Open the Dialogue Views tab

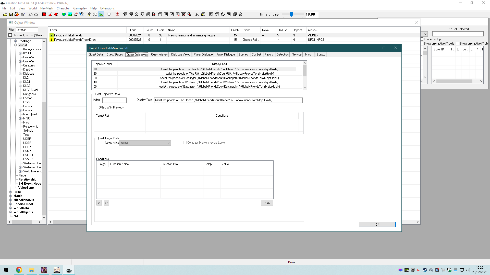pos(180,54)
